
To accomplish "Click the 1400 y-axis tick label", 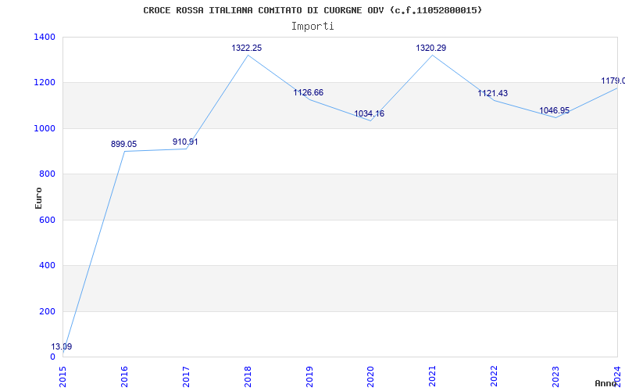I will (45, 37).
